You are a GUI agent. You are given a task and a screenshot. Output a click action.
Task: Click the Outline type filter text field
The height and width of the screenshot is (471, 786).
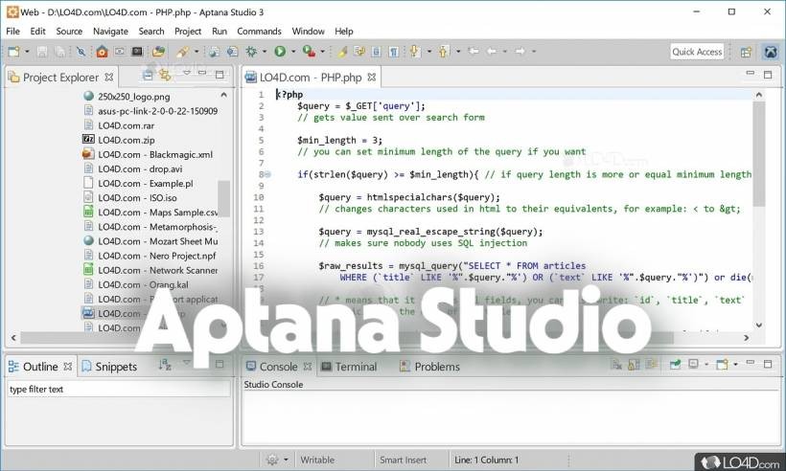(119, 389)
